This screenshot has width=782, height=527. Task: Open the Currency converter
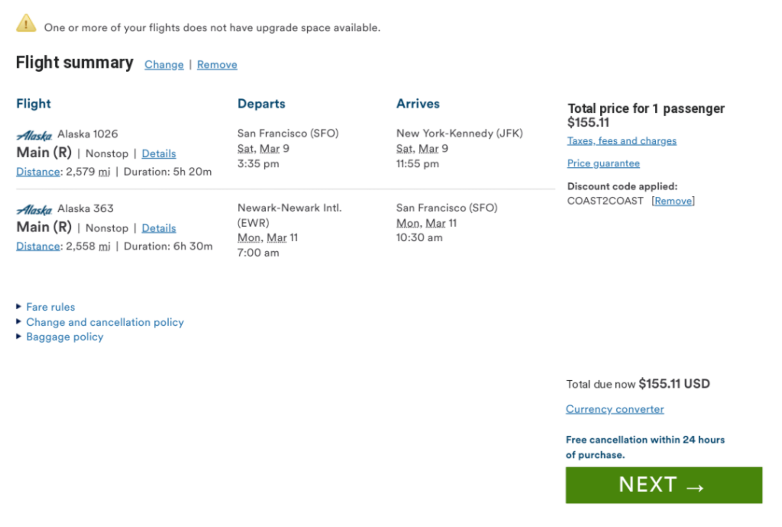coord(615,409)
